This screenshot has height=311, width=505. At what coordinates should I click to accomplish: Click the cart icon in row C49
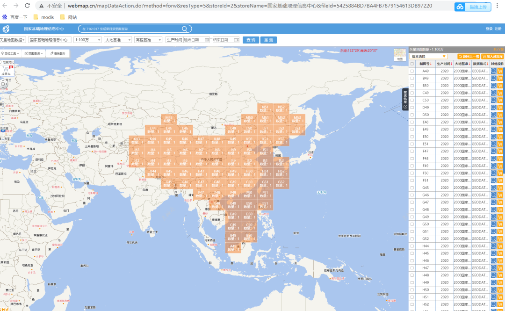click(x=500, y=93)
